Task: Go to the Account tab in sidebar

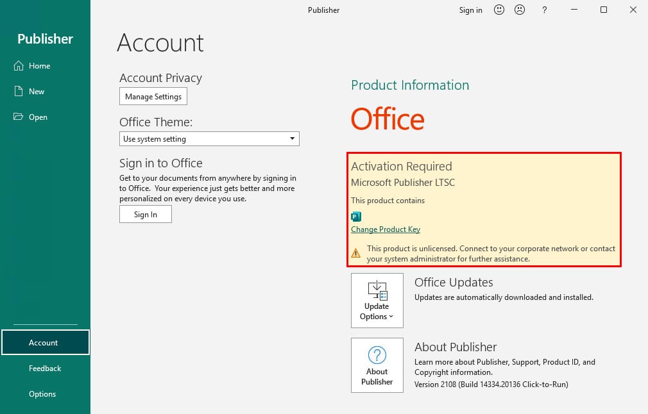Action: 46,343
